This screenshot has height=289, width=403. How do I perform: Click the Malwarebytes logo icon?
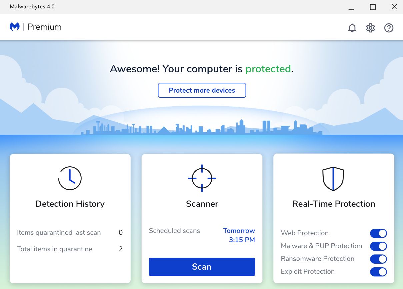(x=15, y=27)
